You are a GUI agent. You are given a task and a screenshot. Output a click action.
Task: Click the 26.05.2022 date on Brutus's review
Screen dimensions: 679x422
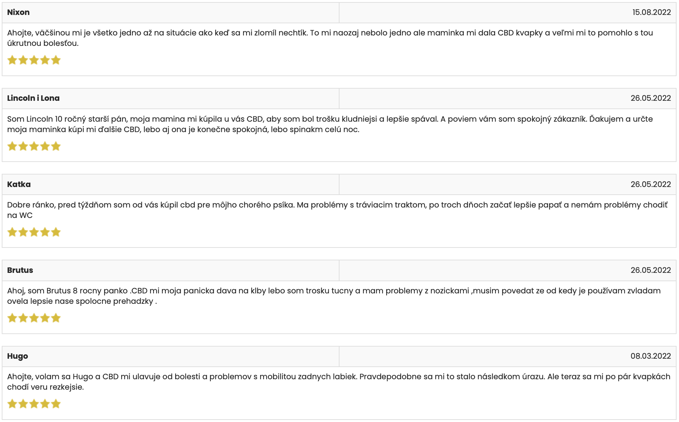click(x=650, y=270)
